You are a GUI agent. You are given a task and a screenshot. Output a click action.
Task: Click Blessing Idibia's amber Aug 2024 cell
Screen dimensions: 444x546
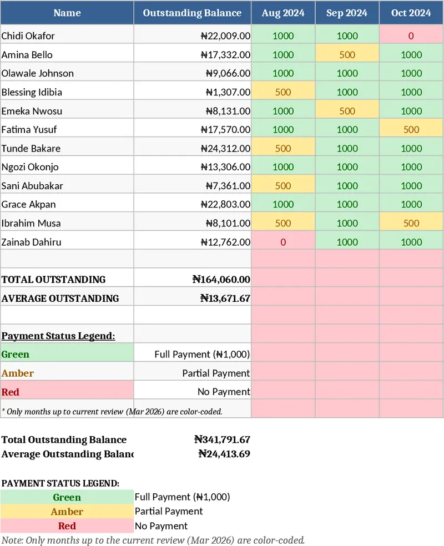click(283, 91)
